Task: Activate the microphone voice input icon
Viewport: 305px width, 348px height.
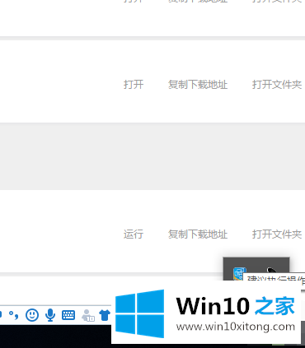Action: point(50,315)
